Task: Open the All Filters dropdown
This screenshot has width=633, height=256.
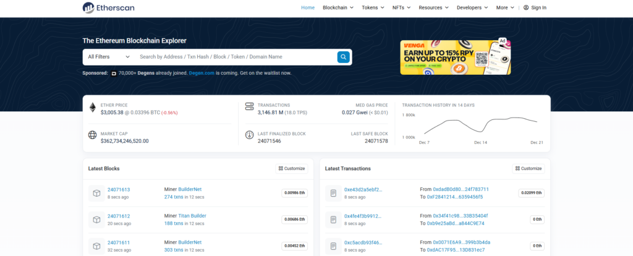Action: [x=109, y=57]
